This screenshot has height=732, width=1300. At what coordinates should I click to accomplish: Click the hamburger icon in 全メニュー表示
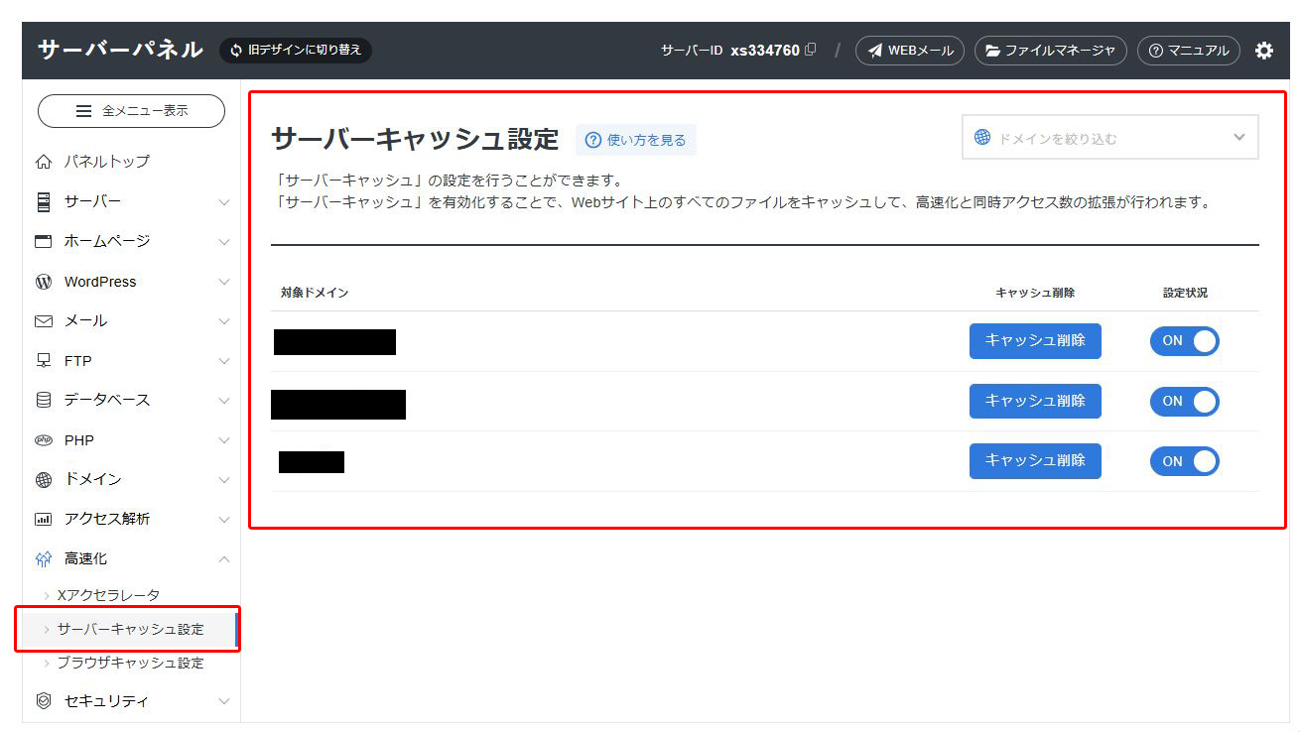84,111
